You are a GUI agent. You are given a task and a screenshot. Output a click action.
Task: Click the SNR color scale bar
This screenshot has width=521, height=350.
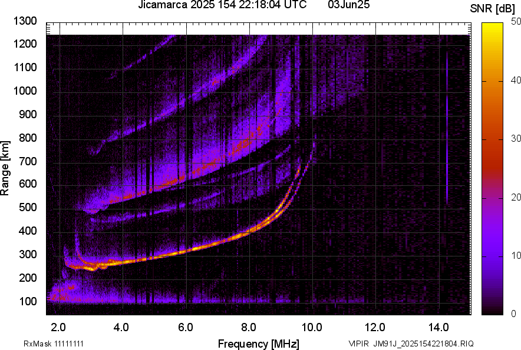[x=493, y=169]
